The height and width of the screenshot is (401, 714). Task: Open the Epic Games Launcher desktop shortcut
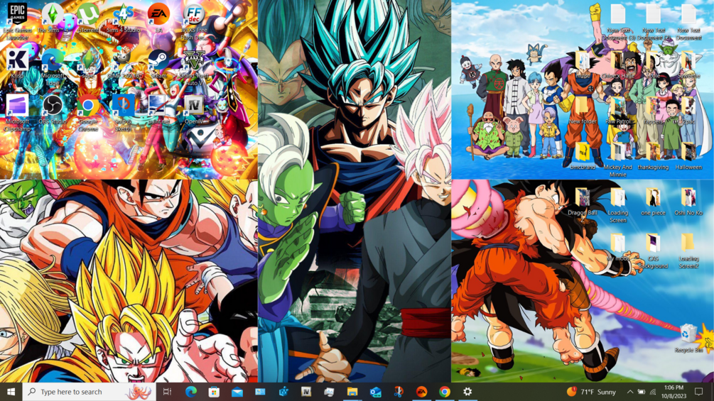17,21
